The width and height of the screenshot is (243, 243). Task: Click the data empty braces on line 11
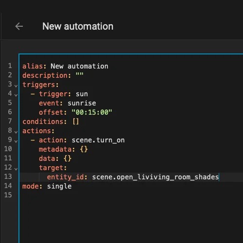click(x=68, y=158)
